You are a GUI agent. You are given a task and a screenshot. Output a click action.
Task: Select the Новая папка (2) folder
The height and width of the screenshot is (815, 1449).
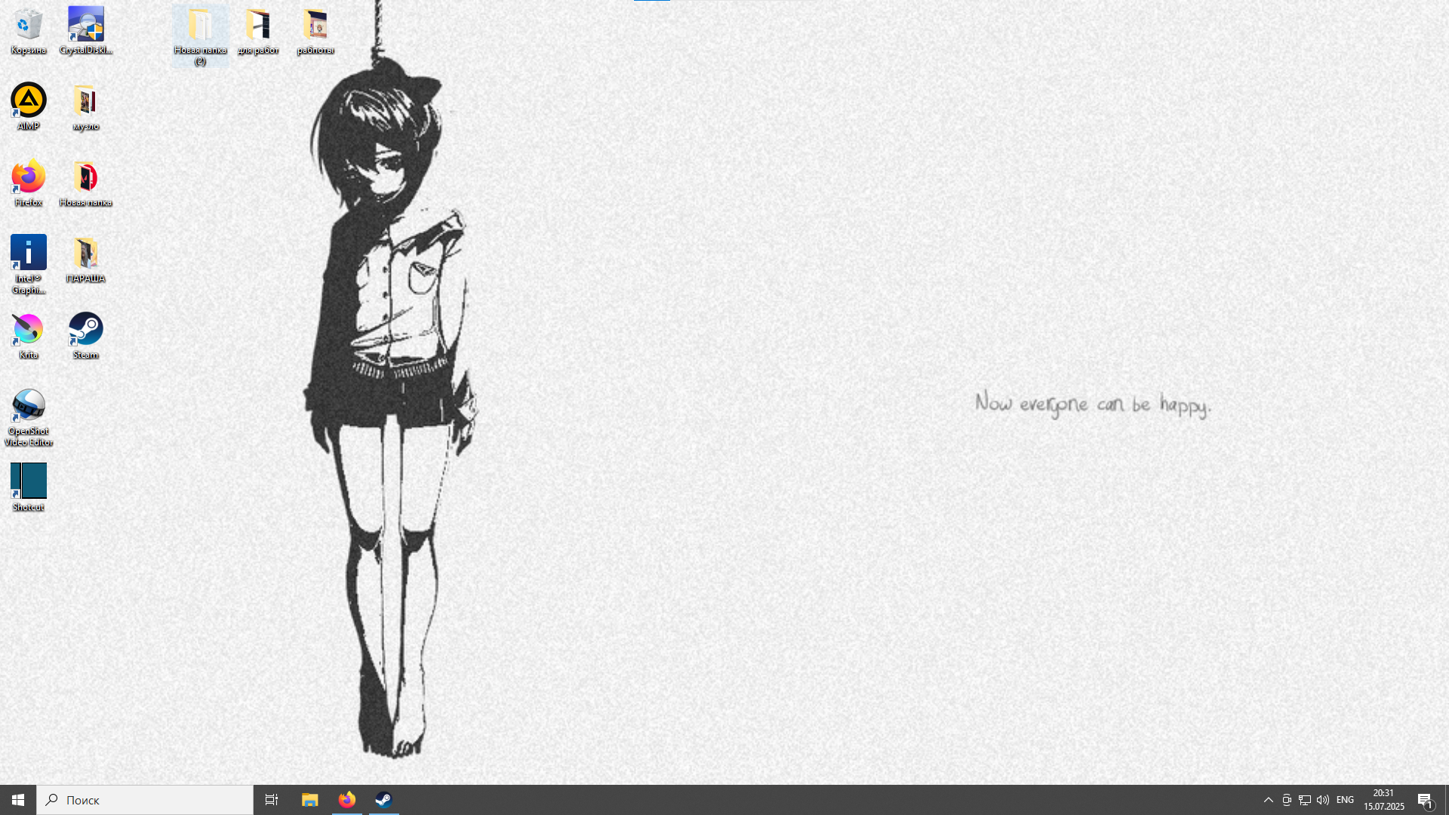(x=200, y=36)
